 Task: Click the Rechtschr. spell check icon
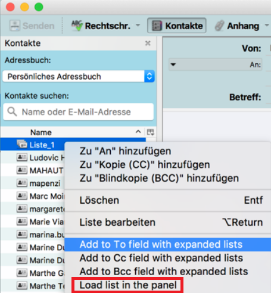pyautogui.click(x=77, y=26)
